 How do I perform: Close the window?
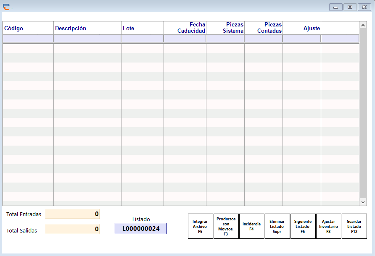pyautogui.click(x=364, y=7)
